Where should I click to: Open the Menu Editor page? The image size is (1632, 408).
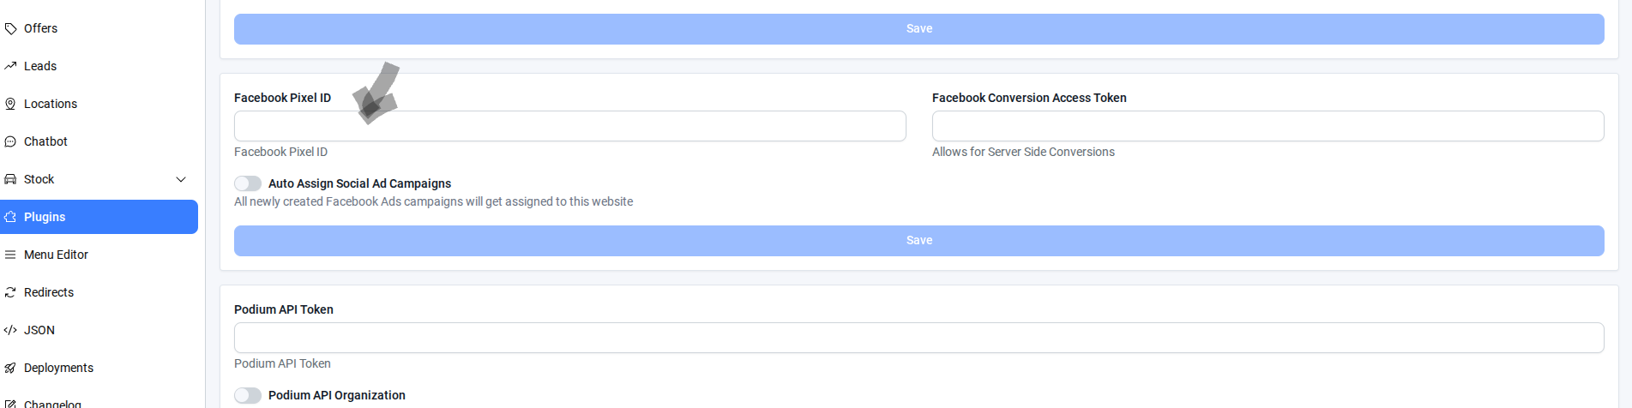(x=56, y=255)
